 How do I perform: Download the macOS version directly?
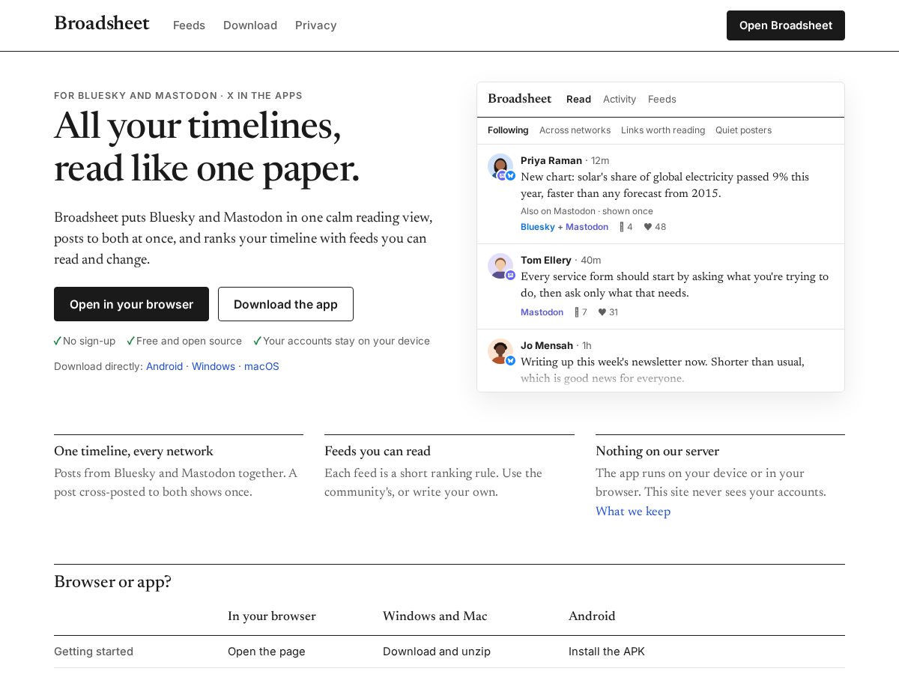261,366
